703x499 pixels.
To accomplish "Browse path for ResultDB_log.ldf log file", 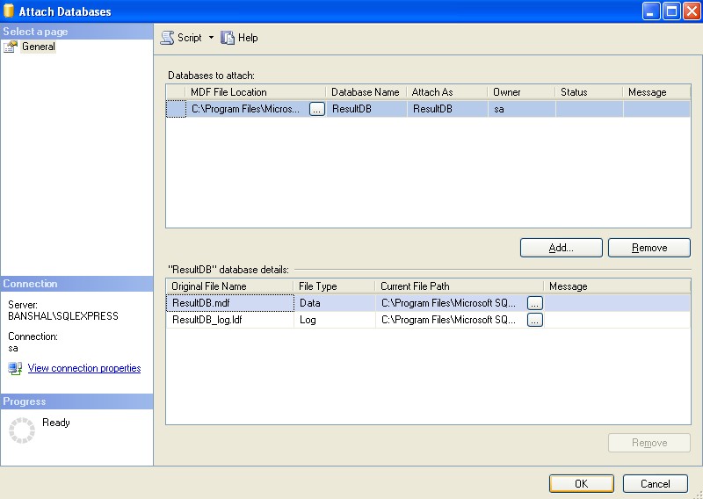I will click(534, 320).
